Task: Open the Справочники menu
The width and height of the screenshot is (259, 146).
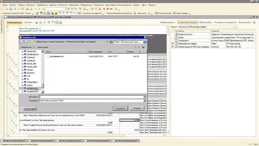Action: pyautogui.click(x=42, y=5)
